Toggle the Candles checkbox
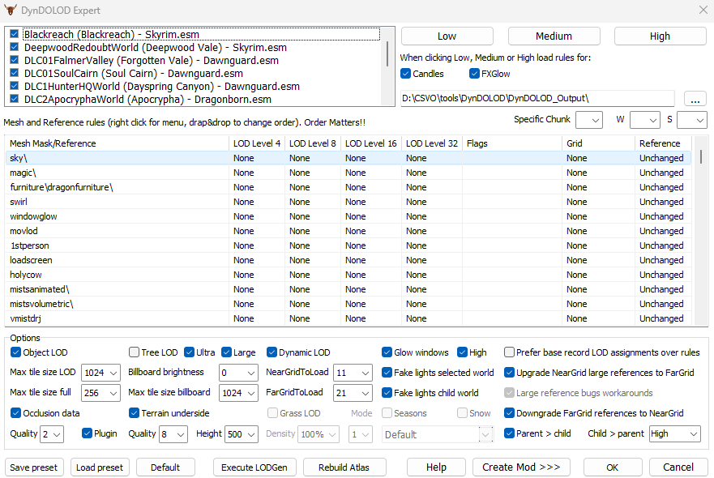Screen dimensions: 714x478 tap(406, 73)
